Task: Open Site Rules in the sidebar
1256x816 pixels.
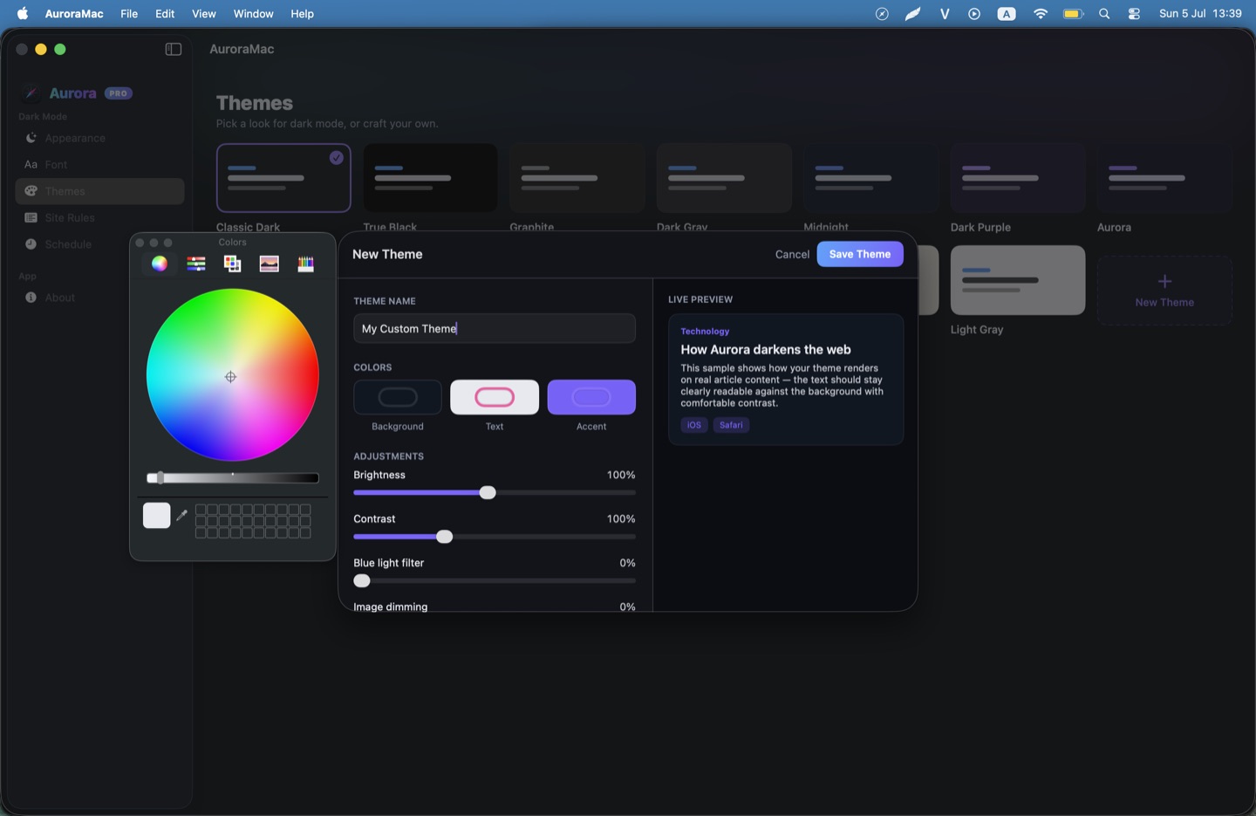Action: pos(99,217)
